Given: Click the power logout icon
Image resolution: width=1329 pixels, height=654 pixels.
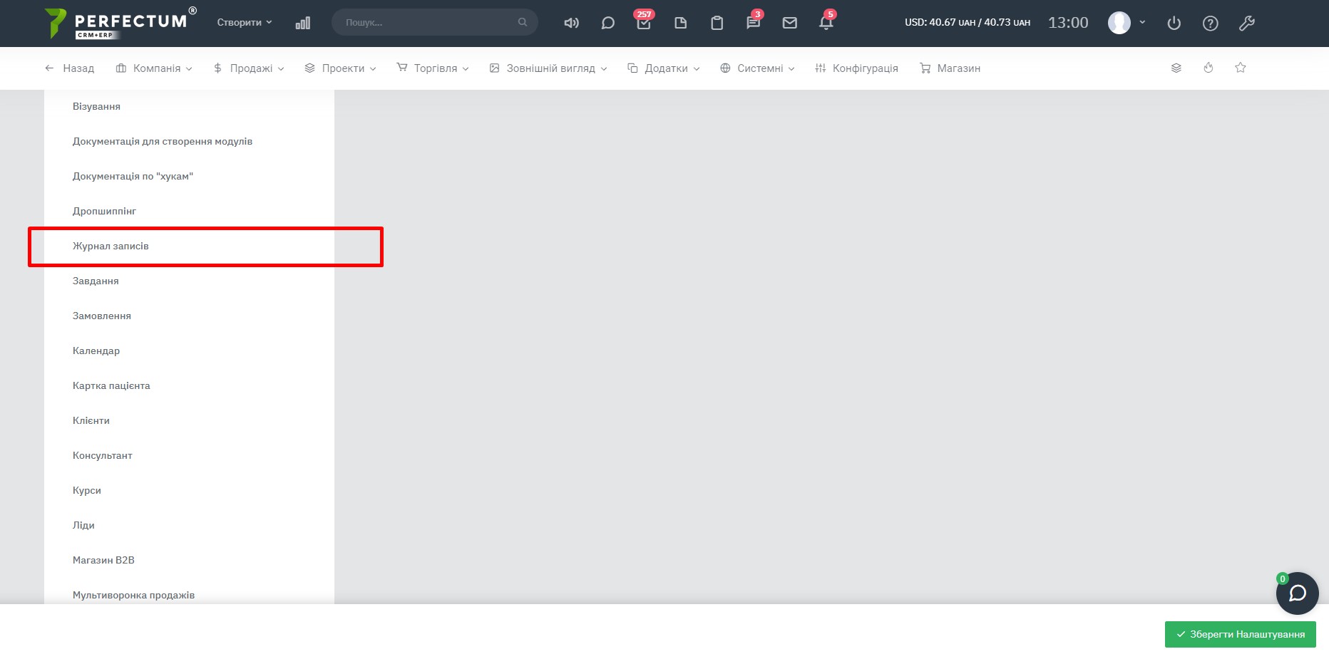Looking at the screenshot, I should (1174, 24).
